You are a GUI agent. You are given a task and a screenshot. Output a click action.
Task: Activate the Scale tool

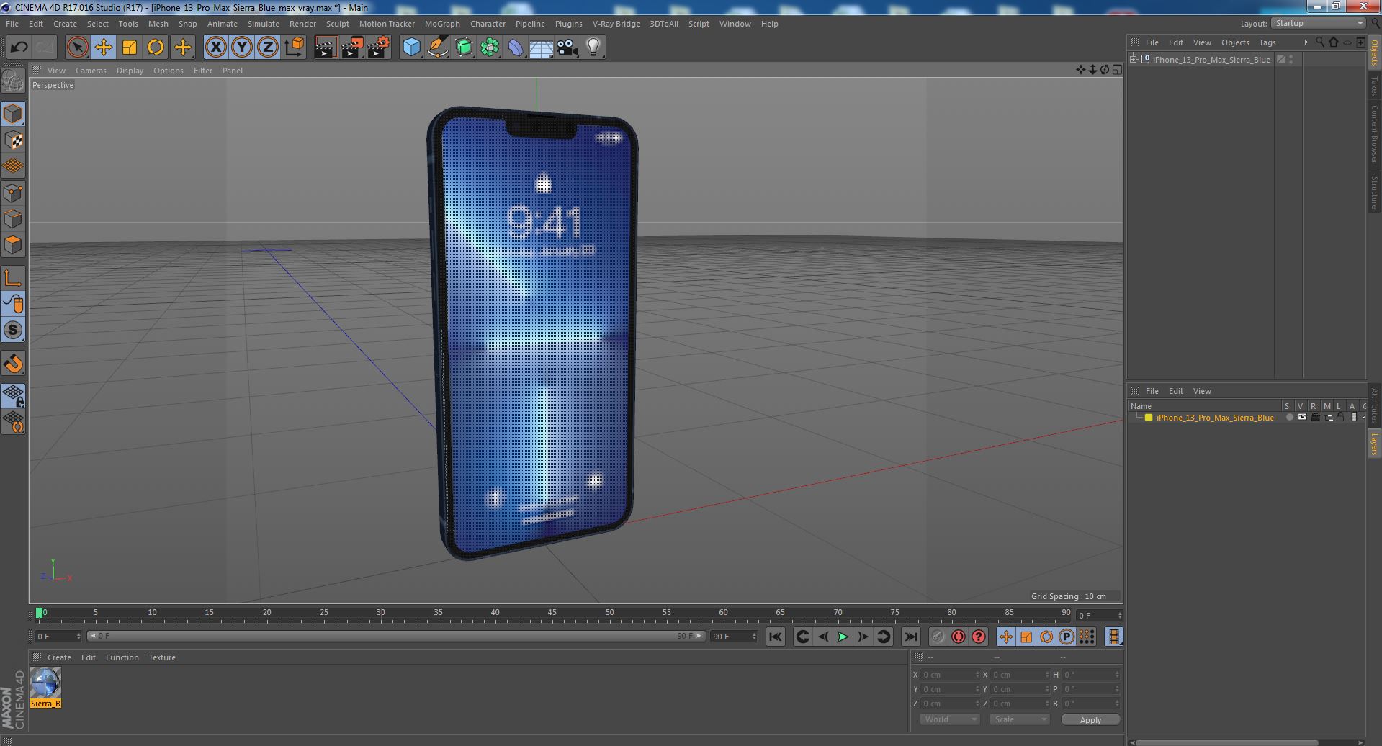coord(130,48)
